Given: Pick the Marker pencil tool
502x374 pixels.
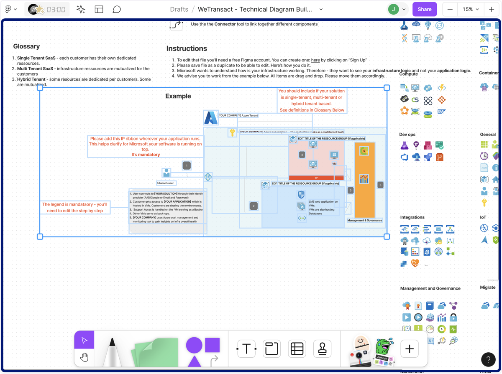Looking at the screenshot, I should pyautogui.click(x=112, y=352).
